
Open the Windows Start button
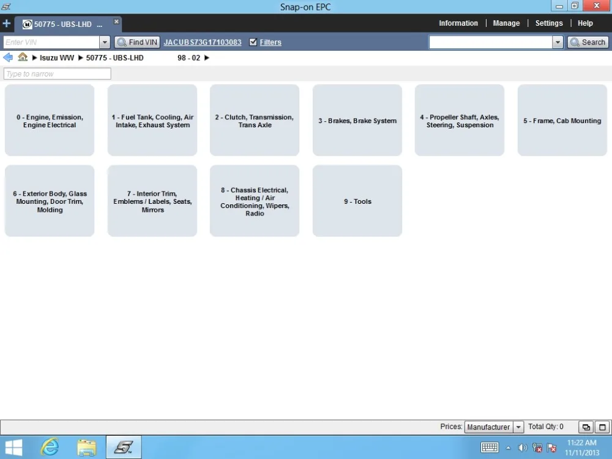coord(13,447)
